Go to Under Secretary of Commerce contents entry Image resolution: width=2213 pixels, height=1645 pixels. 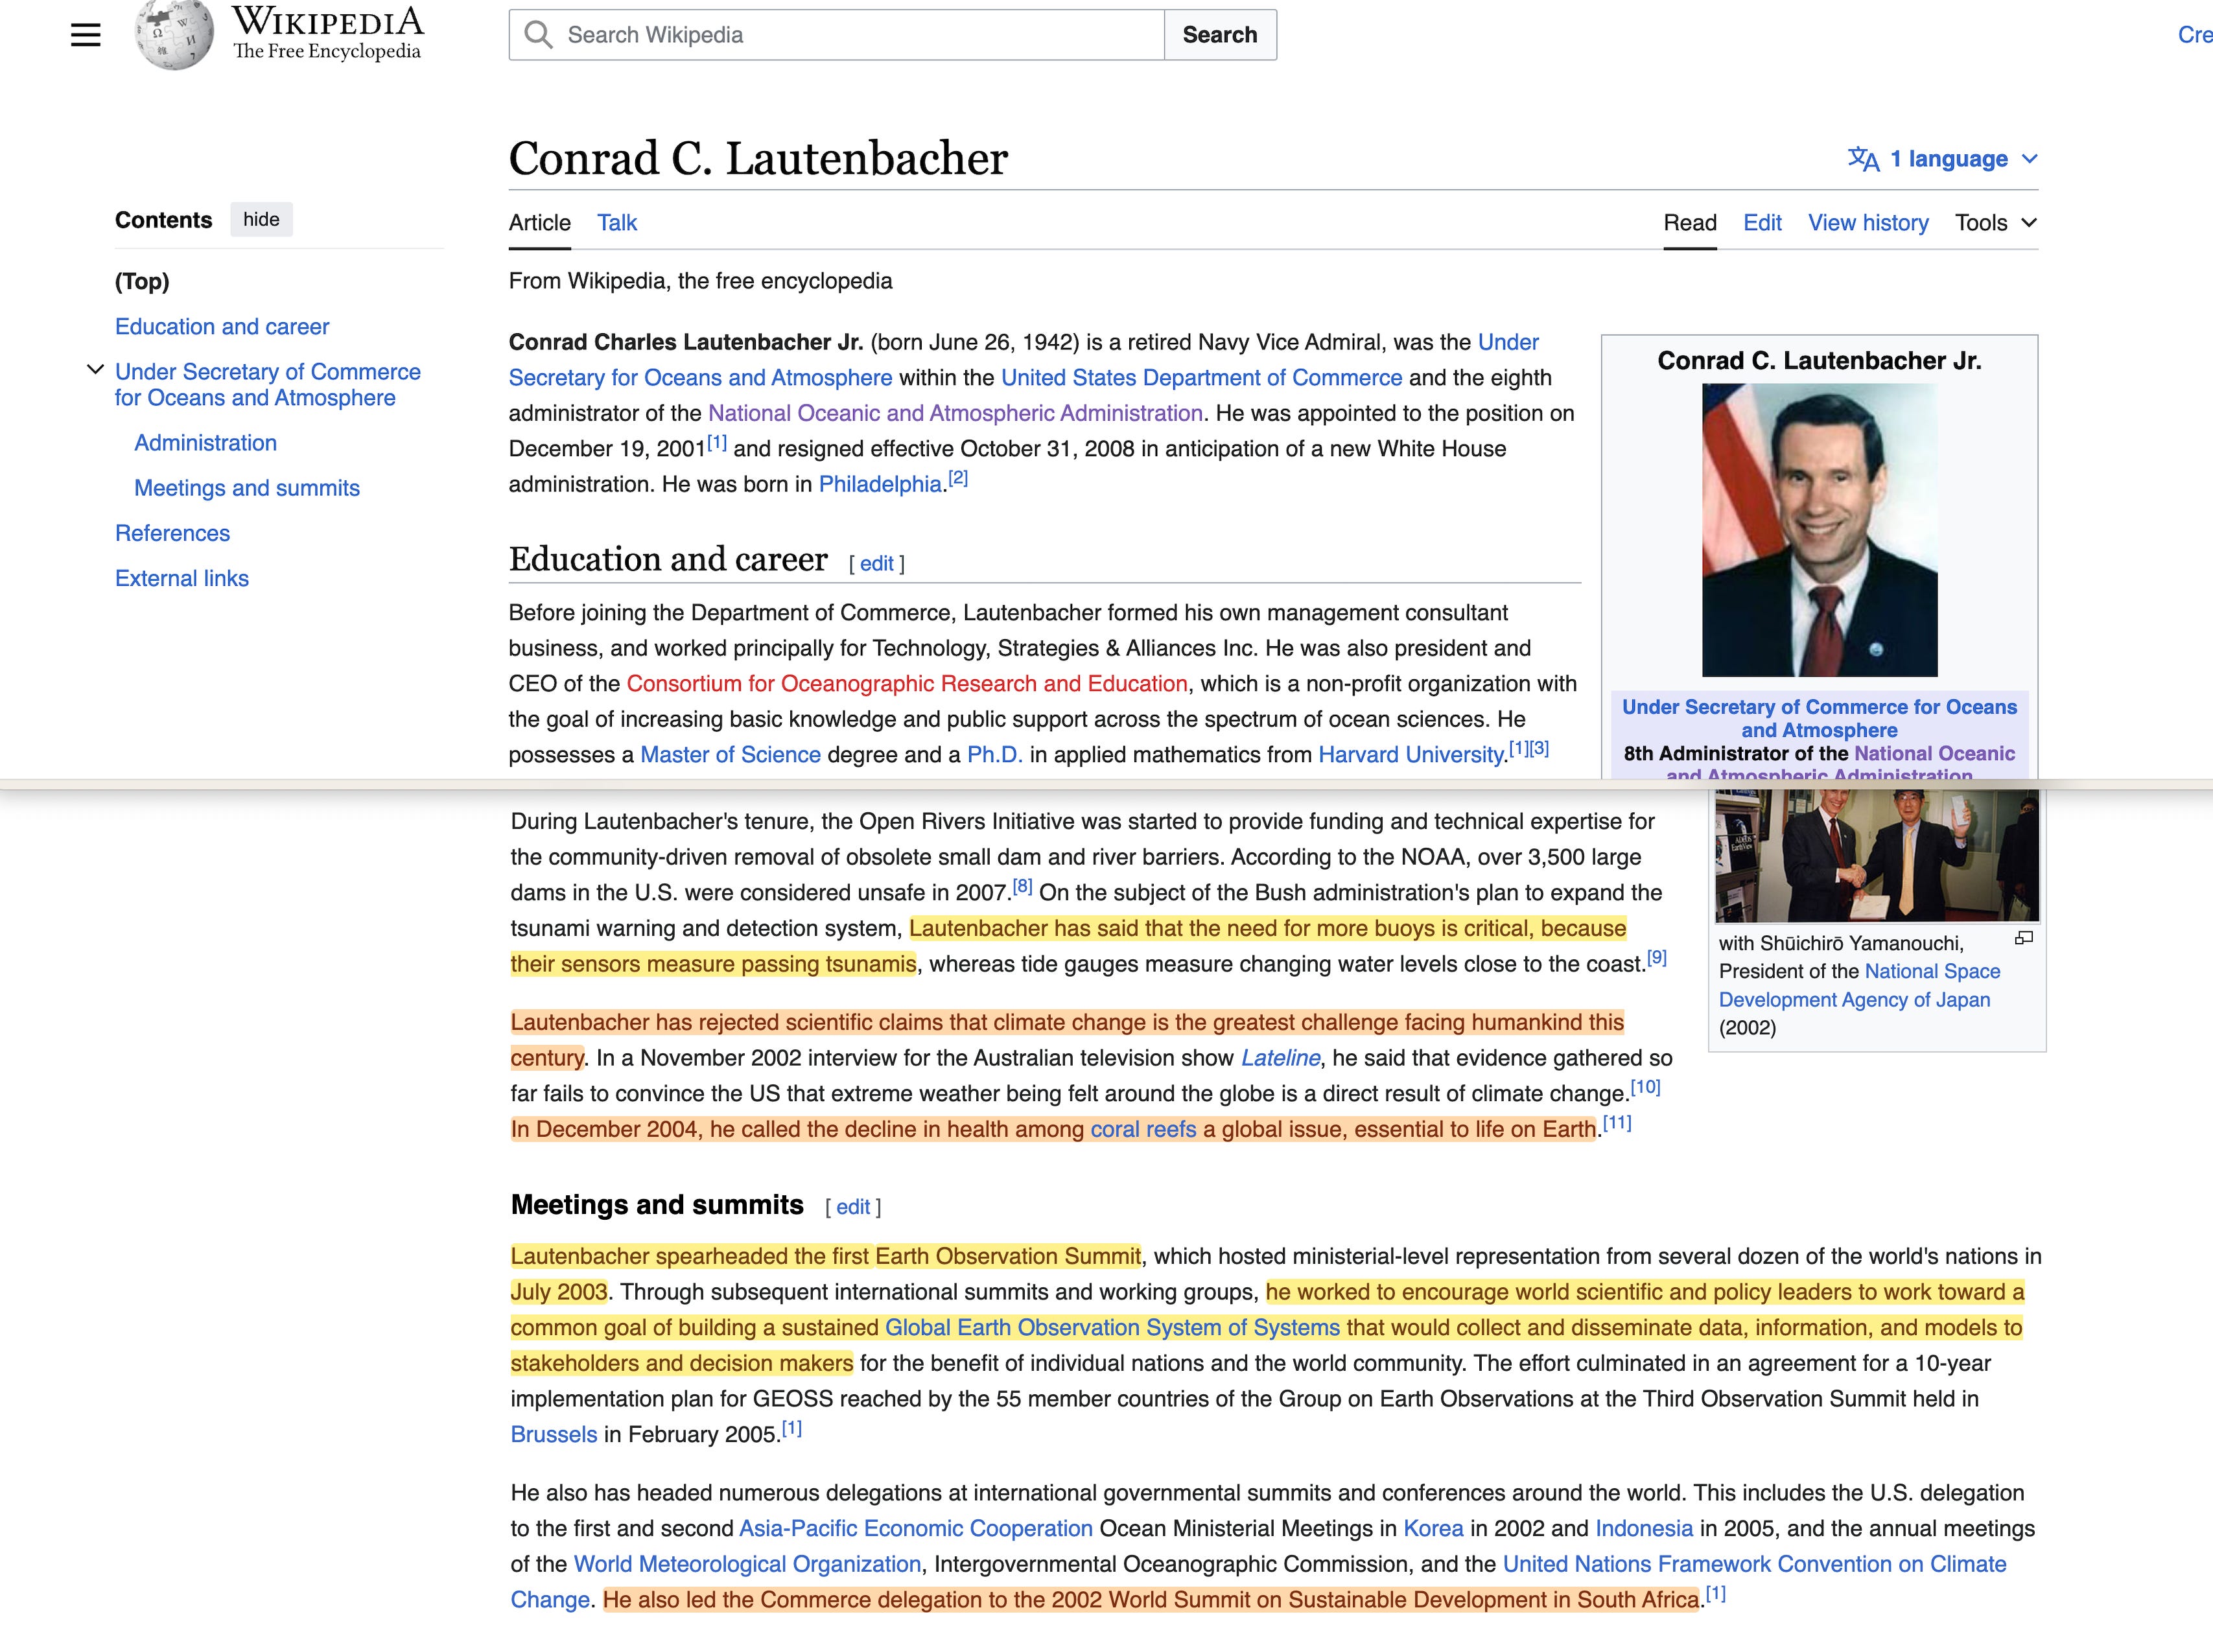[x=268, y=384]
